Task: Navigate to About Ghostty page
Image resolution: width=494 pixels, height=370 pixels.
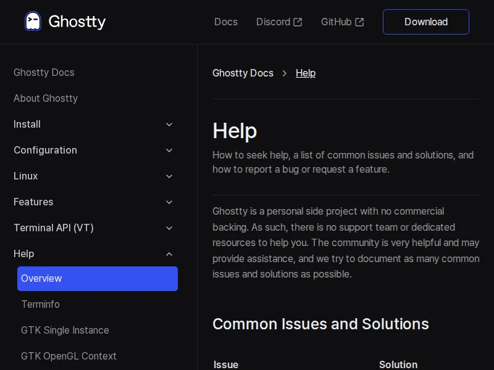Action: [46, 99]
